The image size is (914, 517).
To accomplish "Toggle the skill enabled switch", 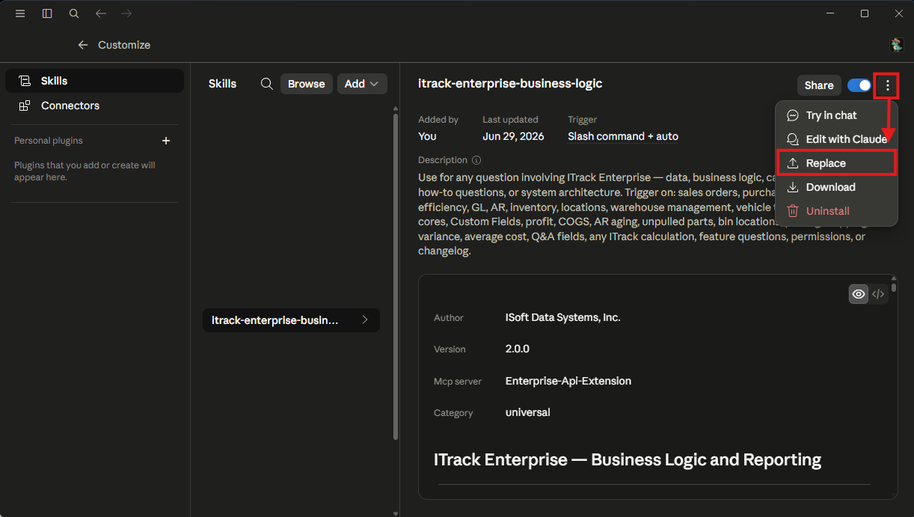I will (x=859, y=85).
